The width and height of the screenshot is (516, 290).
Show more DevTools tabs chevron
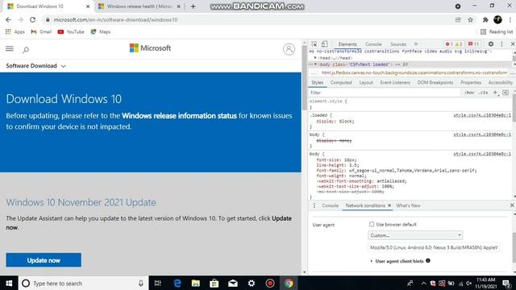[x=416, y=44]
